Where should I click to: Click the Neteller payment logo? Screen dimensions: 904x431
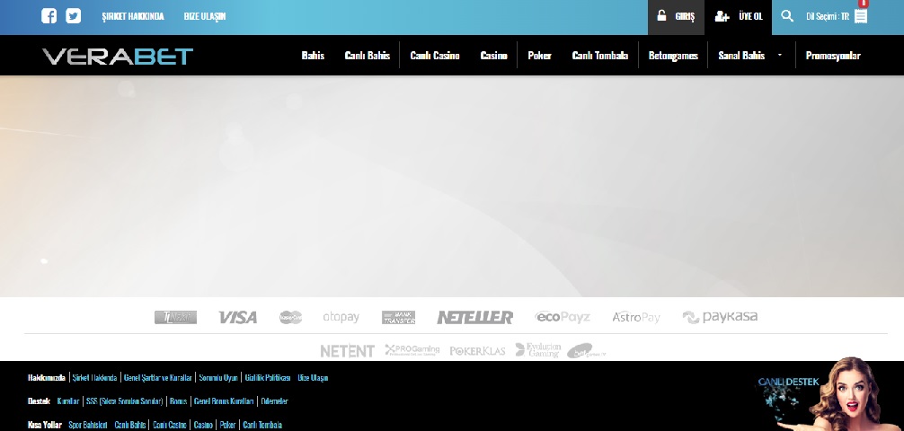tap(474, 317)
